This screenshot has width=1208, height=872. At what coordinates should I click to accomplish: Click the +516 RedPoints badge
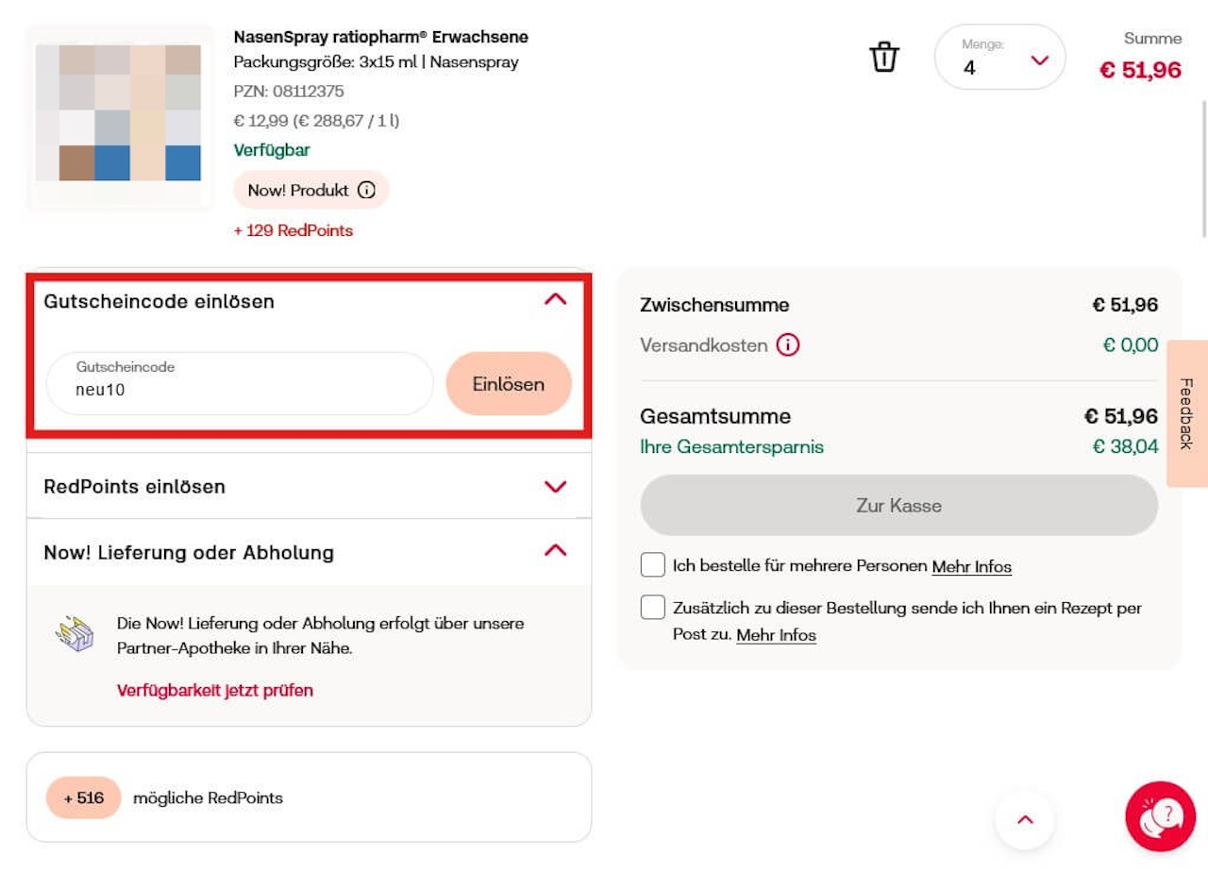point(84,798)
